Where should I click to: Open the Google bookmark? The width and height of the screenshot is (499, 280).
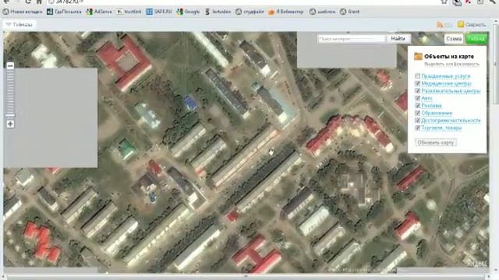point(188,12)
